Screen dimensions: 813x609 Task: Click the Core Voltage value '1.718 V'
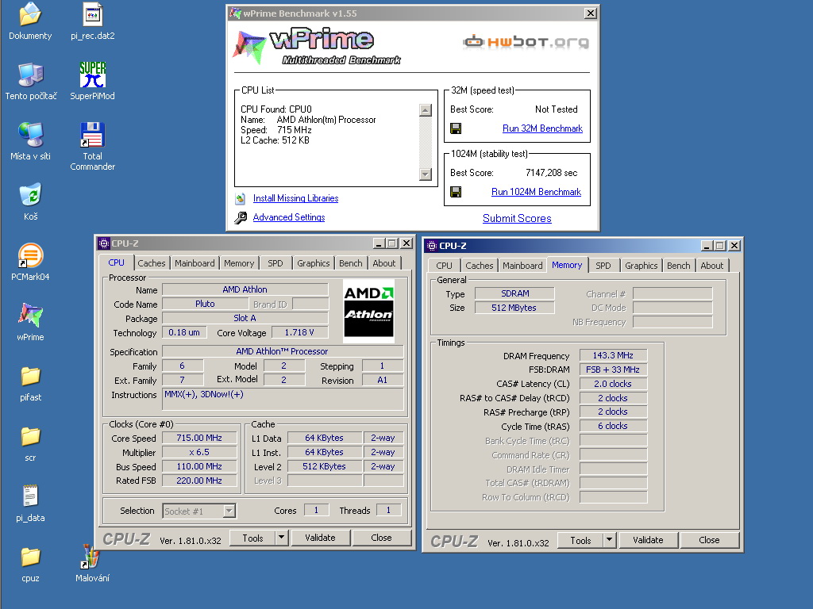click(x=299, y=332)
